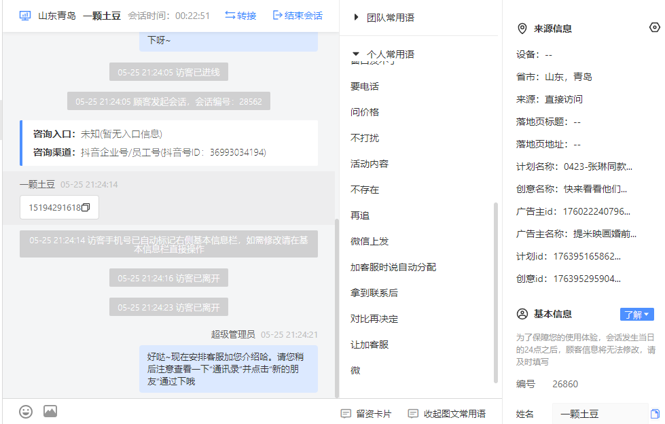This screenshot has width=665, height=424.
Task: Click the person icon by 基本信息
Action: click(x=522, y=314)
